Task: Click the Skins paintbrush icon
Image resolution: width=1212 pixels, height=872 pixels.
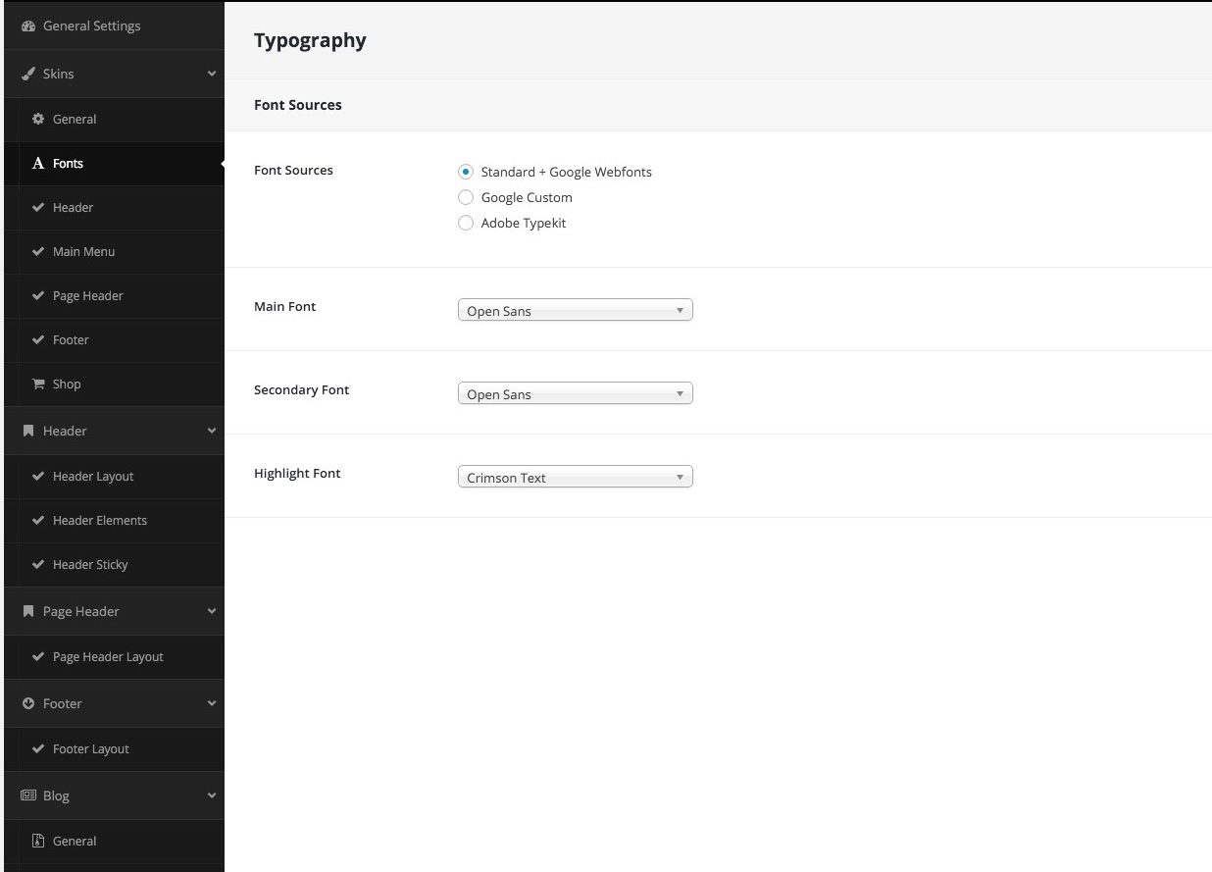Action: click(28, 75)
